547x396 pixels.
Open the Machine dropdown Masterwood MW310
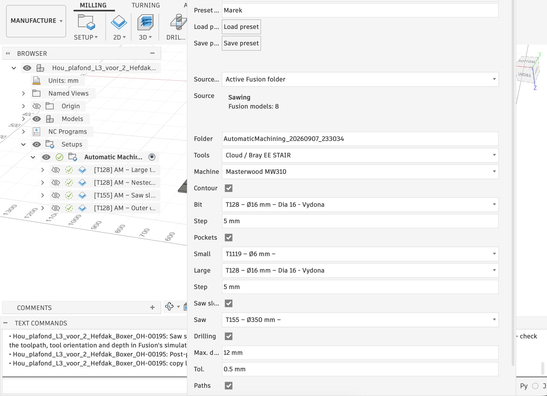360,172
